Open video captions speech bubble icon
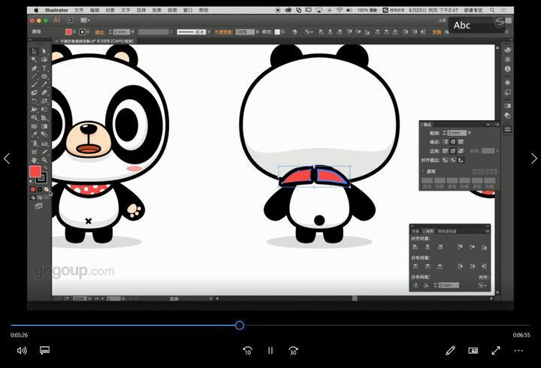This screenshot has width=541, height=368. click(44, 351)
